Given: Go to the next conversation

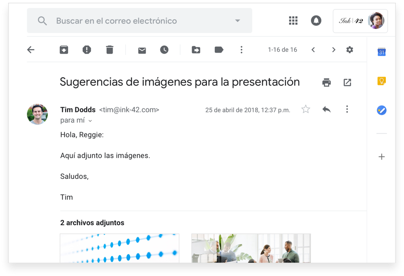Looking at the screenshot, I should tap(334, 50).
